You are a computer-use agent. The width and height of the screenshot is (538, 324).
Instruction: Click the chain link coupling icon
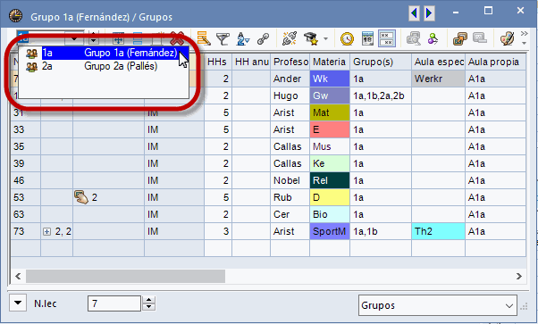[x=263, y=39]
